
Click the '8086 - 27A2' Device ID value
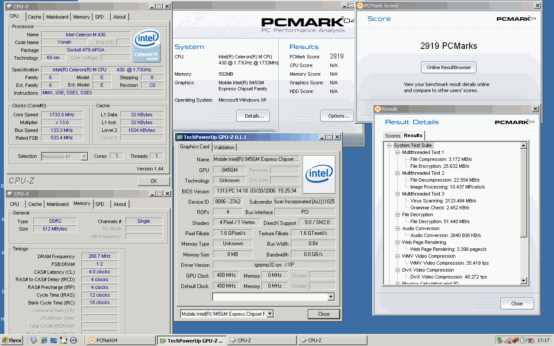[228, 202]
